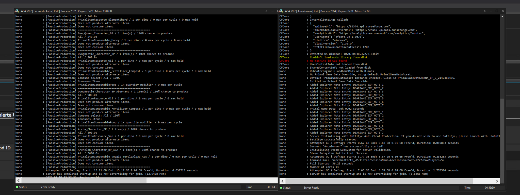Viewport: 520px width, 195px height.
Task: Click right arrow of Ancalonsen horizontal scrollbar
Action: [x=497, y=181]
